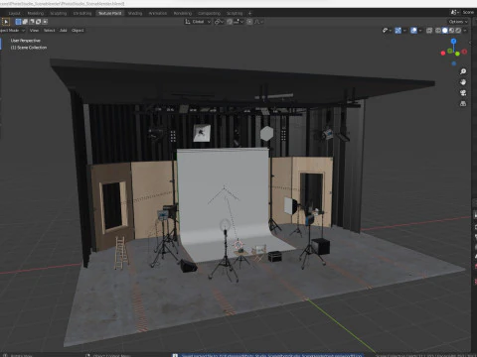
Task: Click the extend selection mode icon
Action: (25, 22)
